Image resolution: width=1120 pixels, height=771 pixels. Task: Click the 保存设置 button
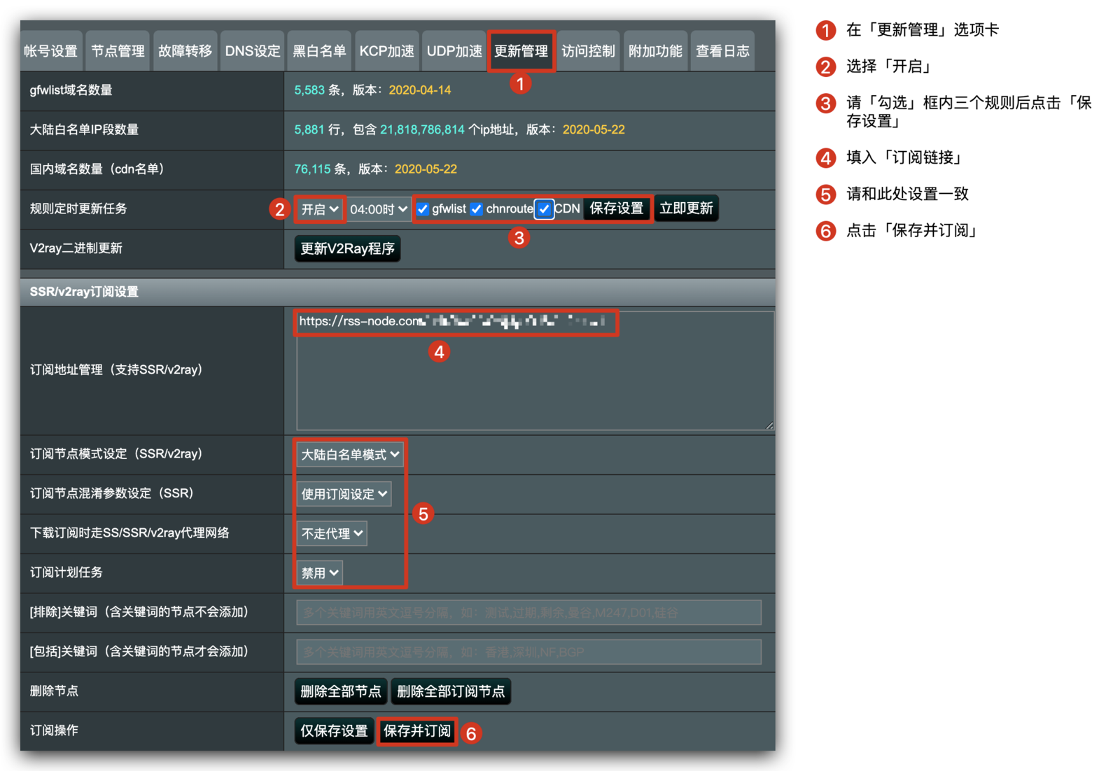[616, 208]
